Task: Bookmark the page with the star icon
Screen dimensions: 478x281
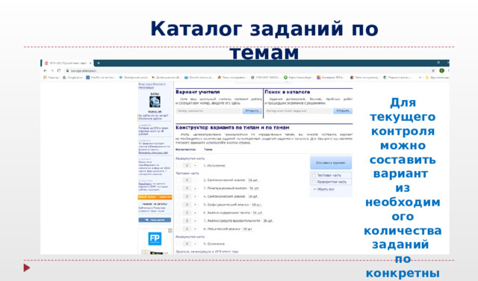Action: coord(433,70)
